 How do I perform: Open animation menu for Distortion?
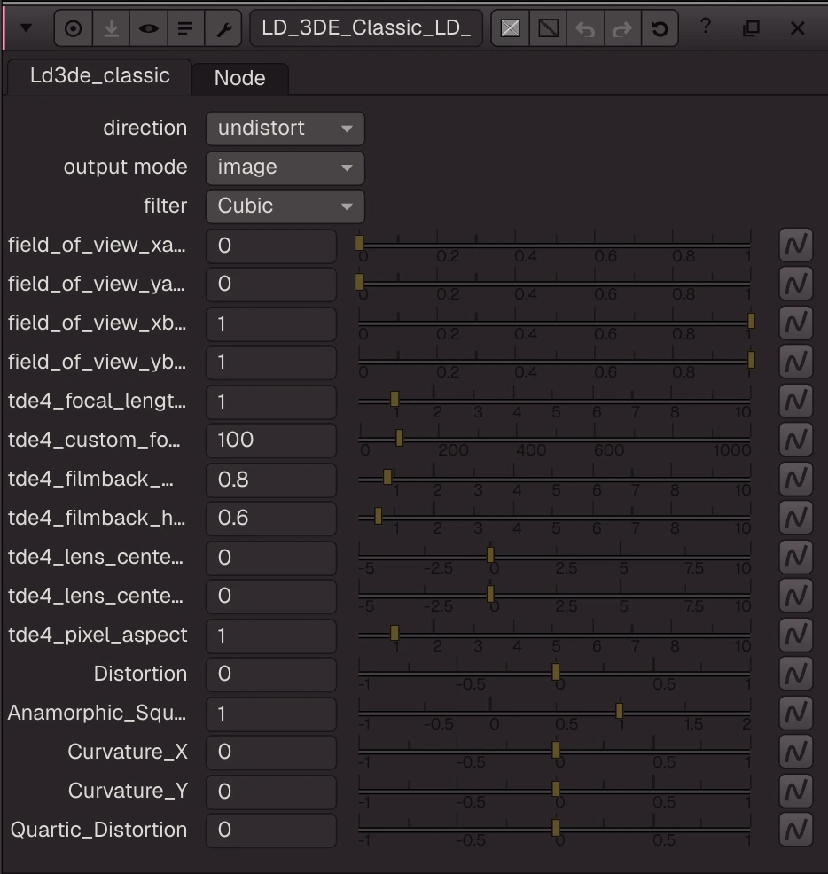[796, 675]
